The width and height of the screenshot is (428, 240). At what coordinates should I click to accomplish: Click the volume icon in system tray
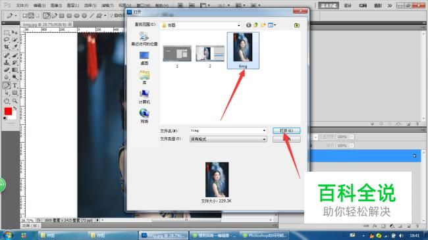pos(401,235)
